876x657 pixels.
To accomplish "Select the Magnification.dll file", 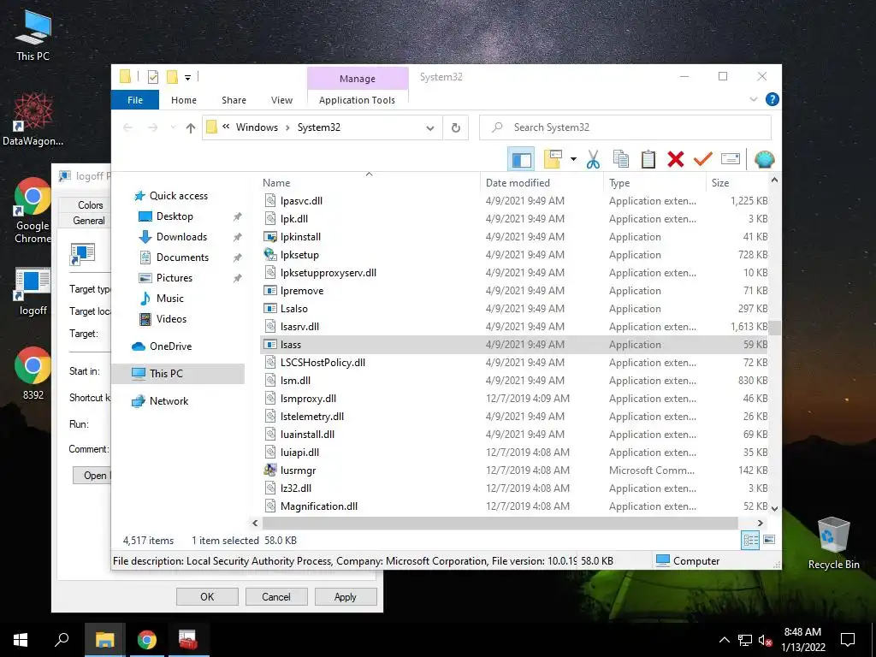I will pos(514,506).
